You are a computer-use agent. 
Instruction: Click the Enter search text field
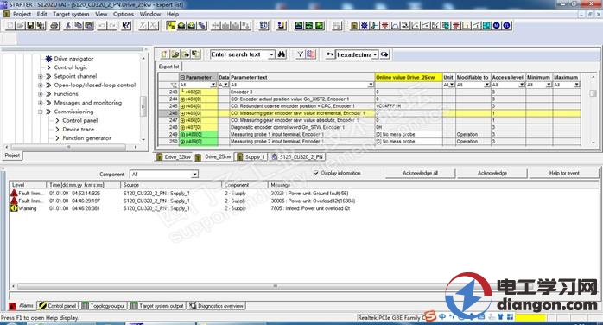[239, 54]
